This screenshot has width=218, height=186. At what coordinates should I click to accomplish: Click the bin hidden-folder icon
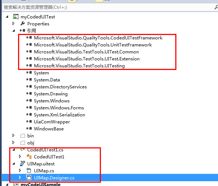(x=22, y=136)
